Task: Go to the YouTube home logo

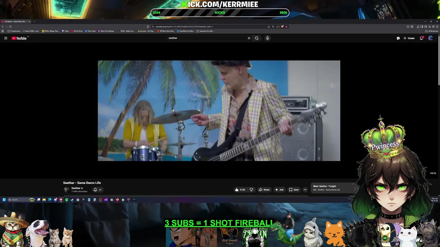Action: (x=19, y=38)
